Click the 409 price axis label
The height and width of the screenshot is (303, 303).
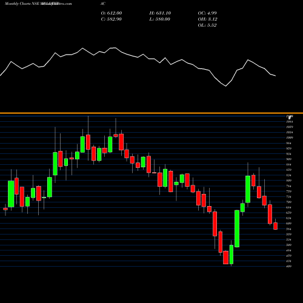[x=289, y=267]
